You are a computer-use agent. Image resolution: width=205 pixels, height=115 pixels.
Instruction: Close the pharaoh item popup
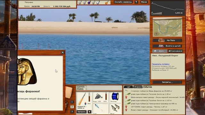coord(63,52)
